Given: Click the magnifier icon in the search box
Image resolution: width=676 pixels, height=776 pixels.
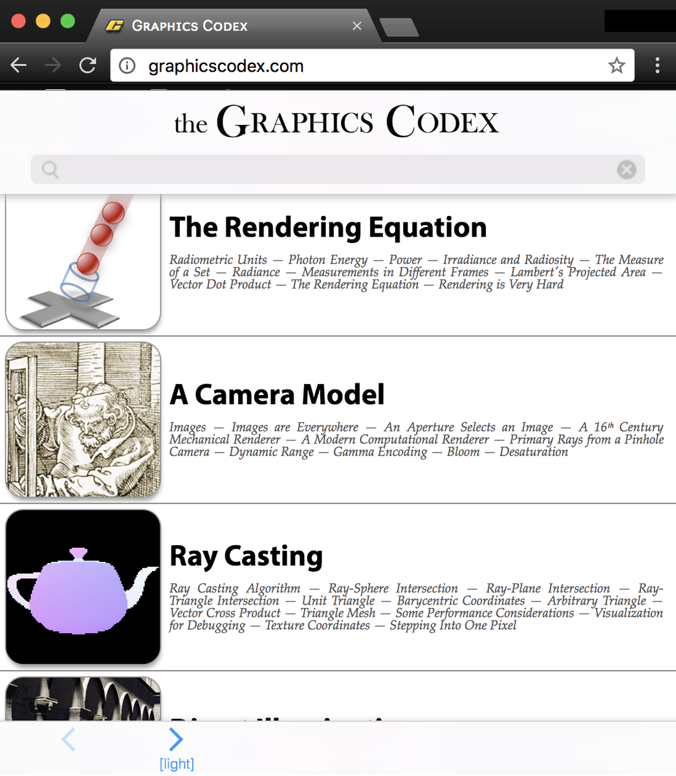Looking at the screenshot, I should 50,169.
